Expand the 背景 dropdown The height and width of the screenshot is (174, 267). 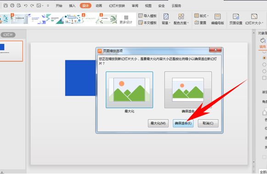pyautogui.click(x=166, y=19)
